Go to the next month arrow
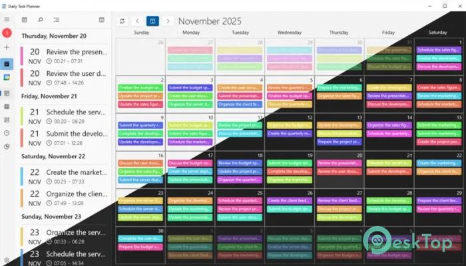The height and width of the screenshot is (266, 466). (168, 21)
